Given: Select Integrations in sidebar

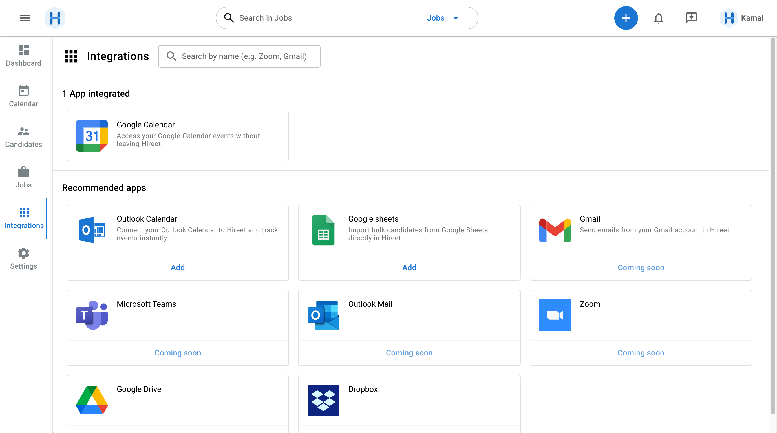Looking at the screenshot, I should click(24, 218).
